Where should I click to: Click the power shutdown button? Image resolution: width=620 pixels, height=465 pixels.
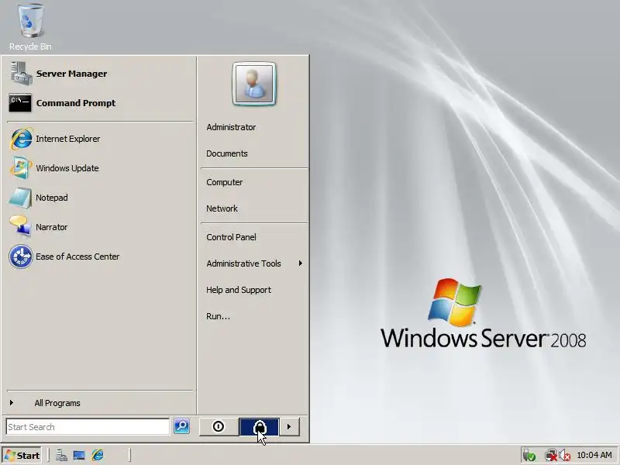pos(219,427)
